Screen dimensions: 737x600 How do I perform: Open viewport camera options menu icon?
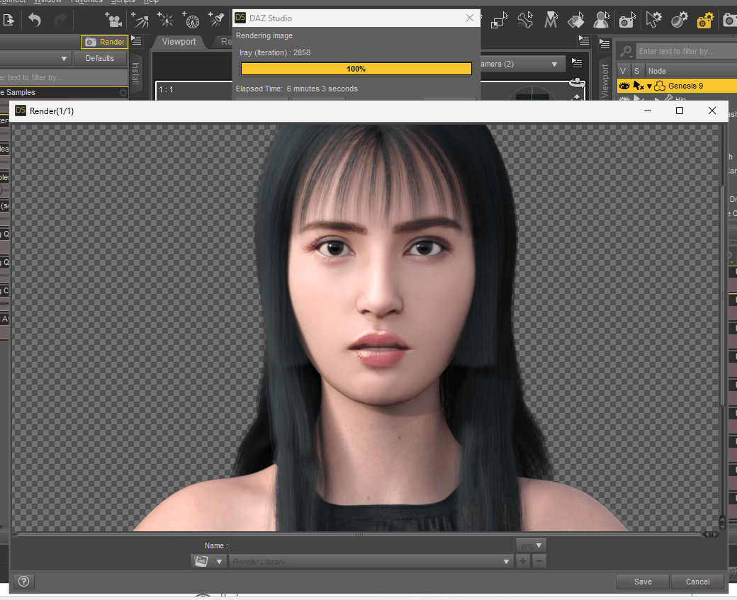[577, 63]
